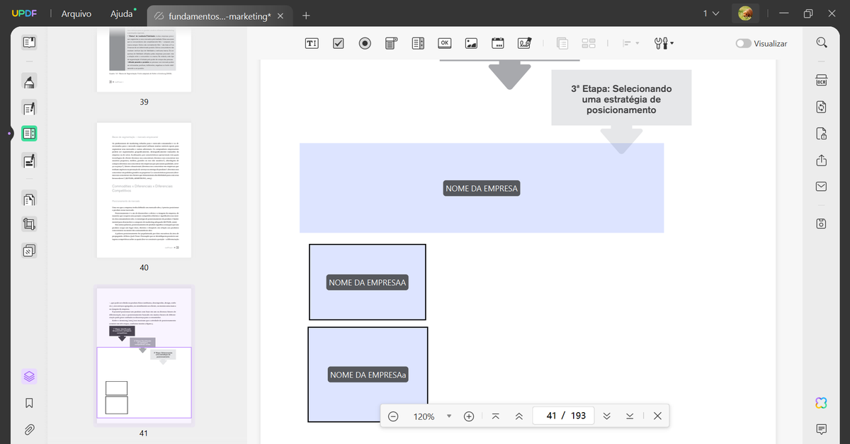This screenshot has height=444, width=850.
Task: Open the form tools wrench dropdown
Action: pos(664,43)
